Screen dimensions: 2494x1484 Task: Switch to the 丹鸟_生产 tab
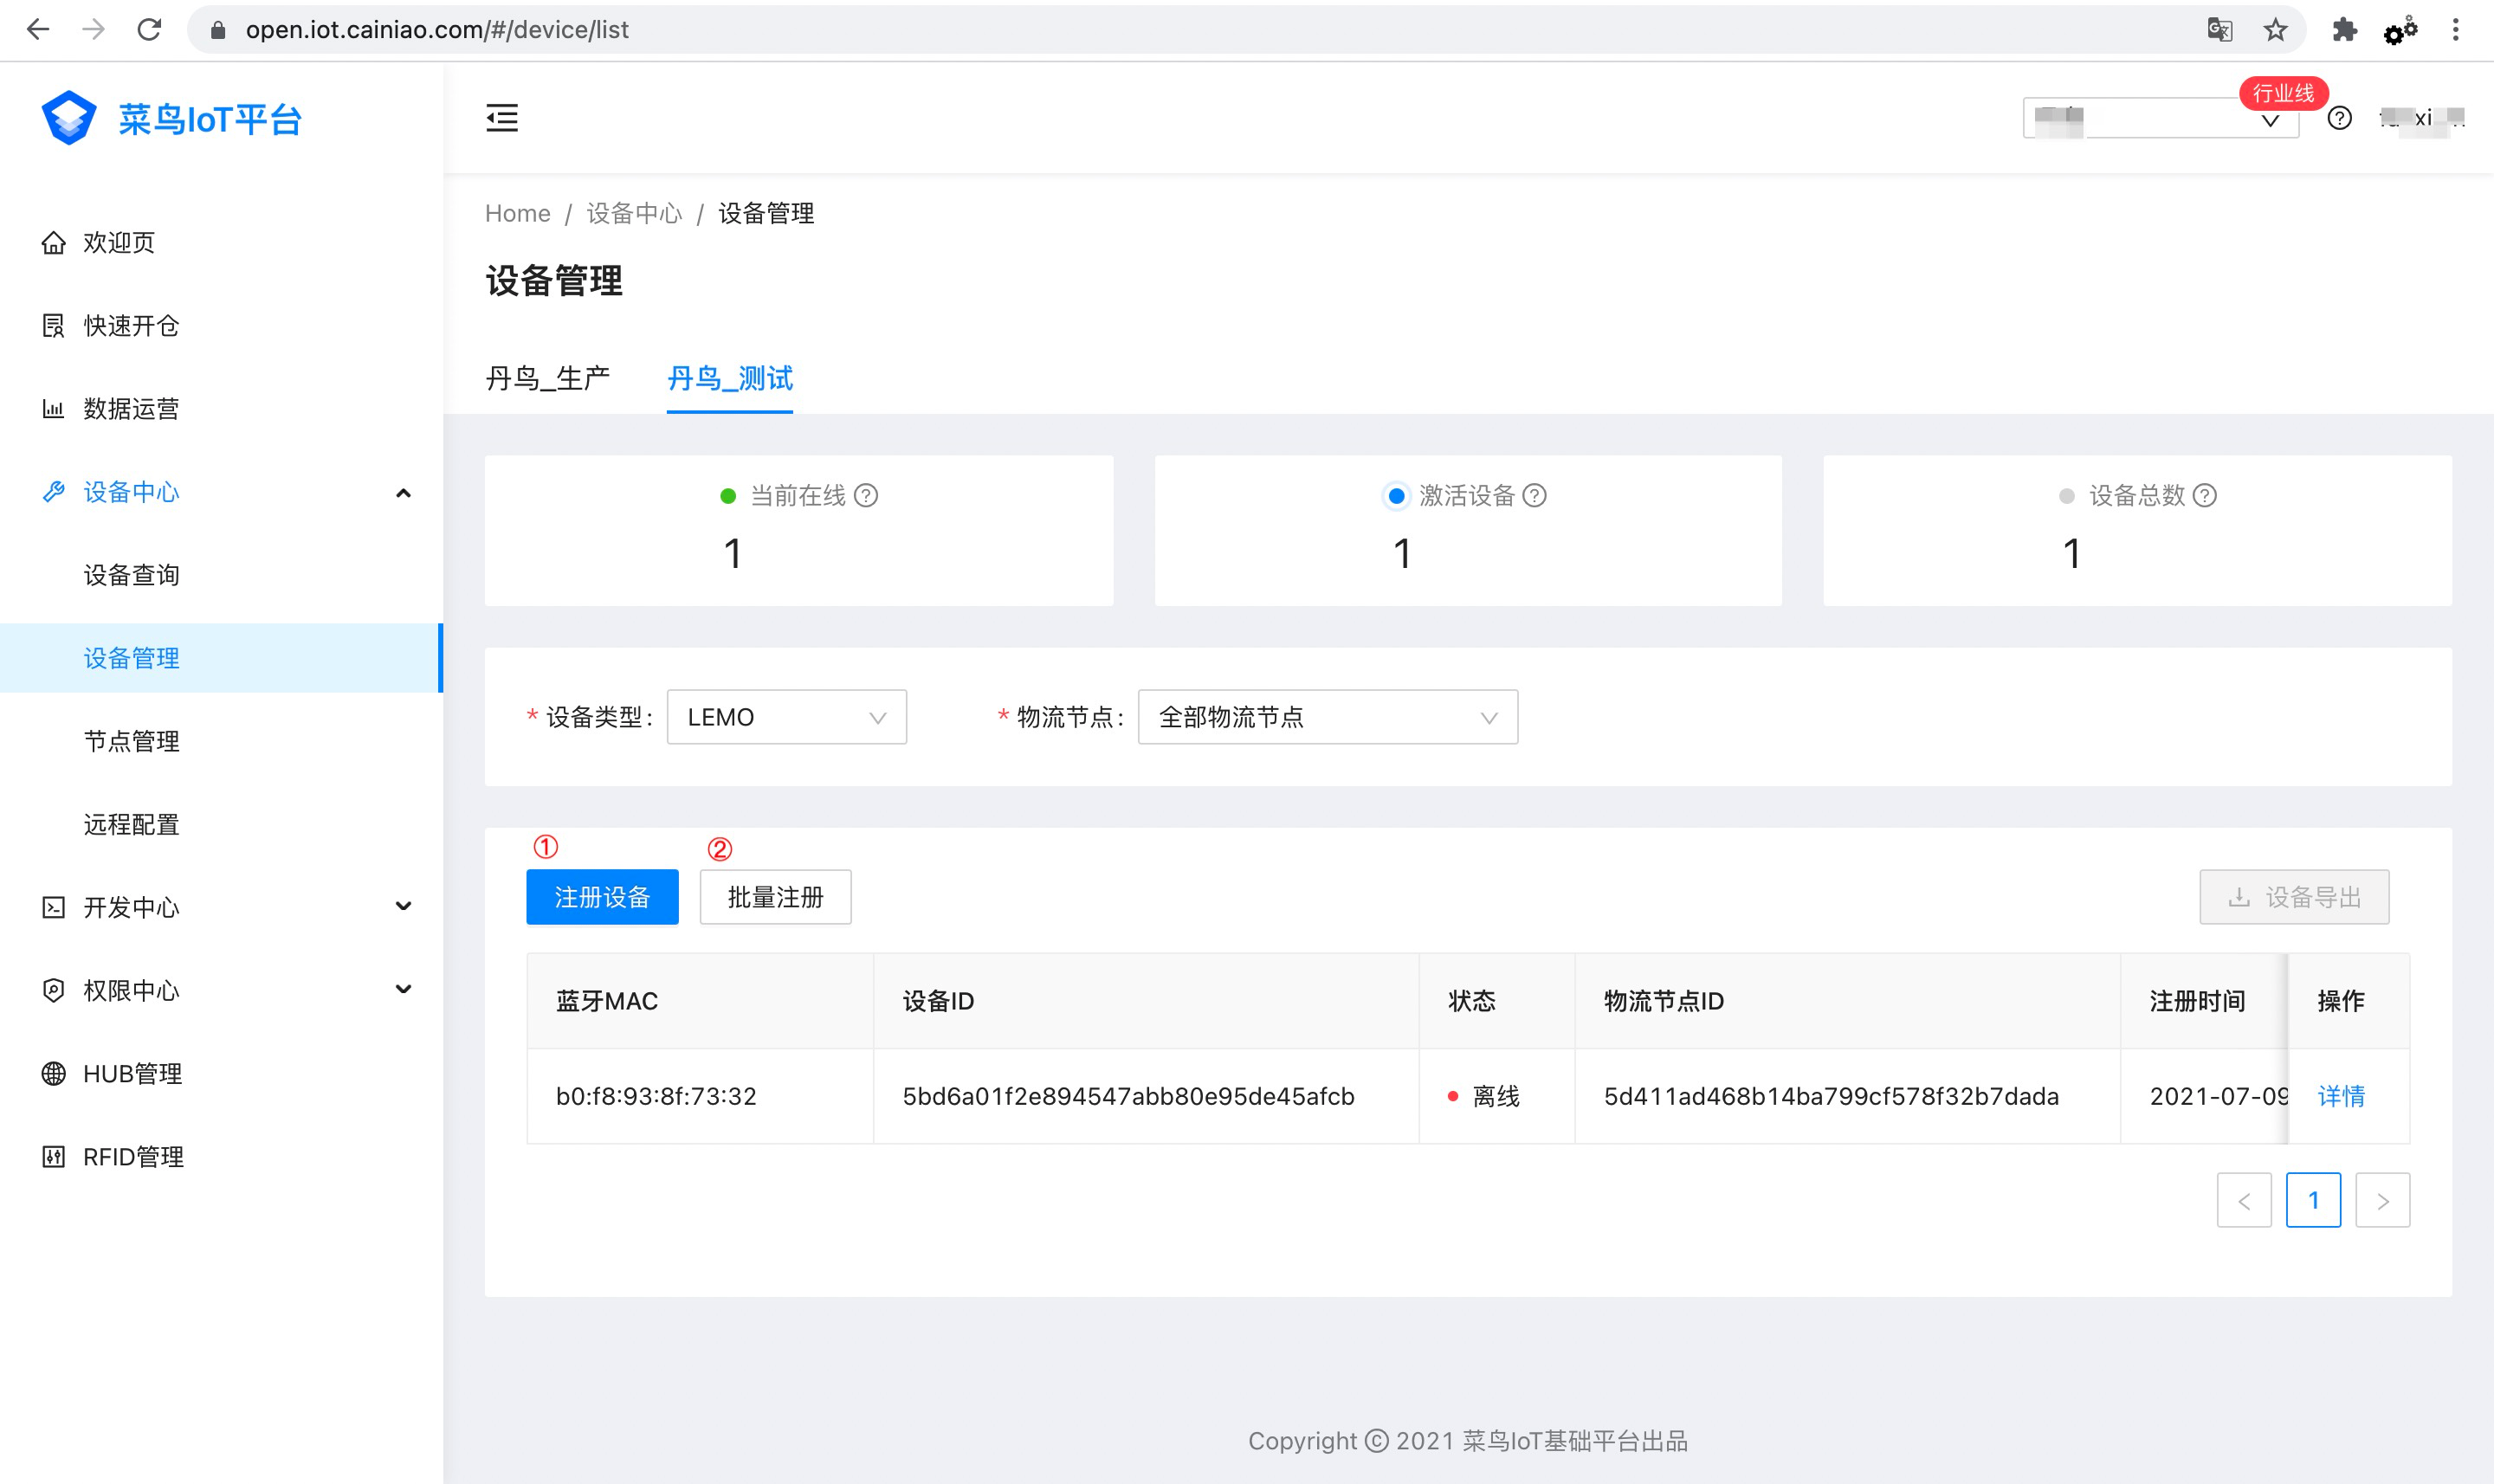click(547, 378)
